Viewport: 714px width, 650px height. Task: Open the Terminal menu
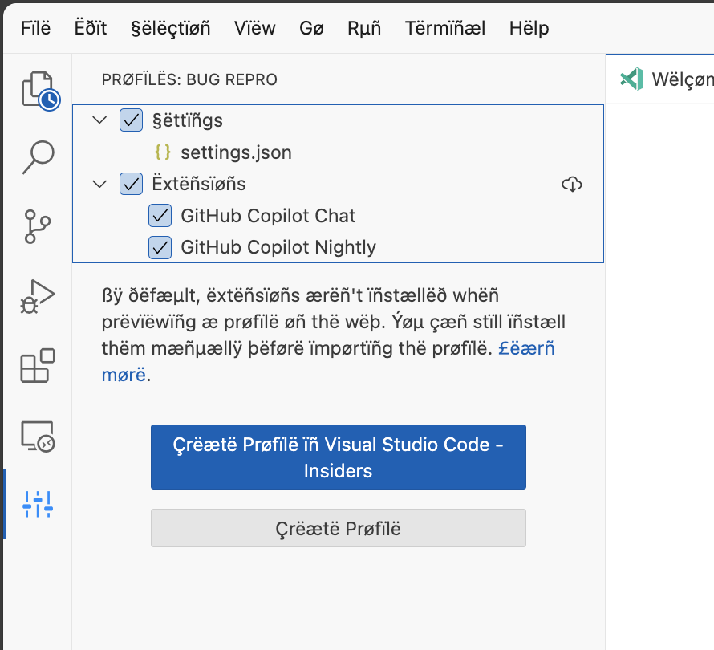pyautogui.click(x=444, y=28)
